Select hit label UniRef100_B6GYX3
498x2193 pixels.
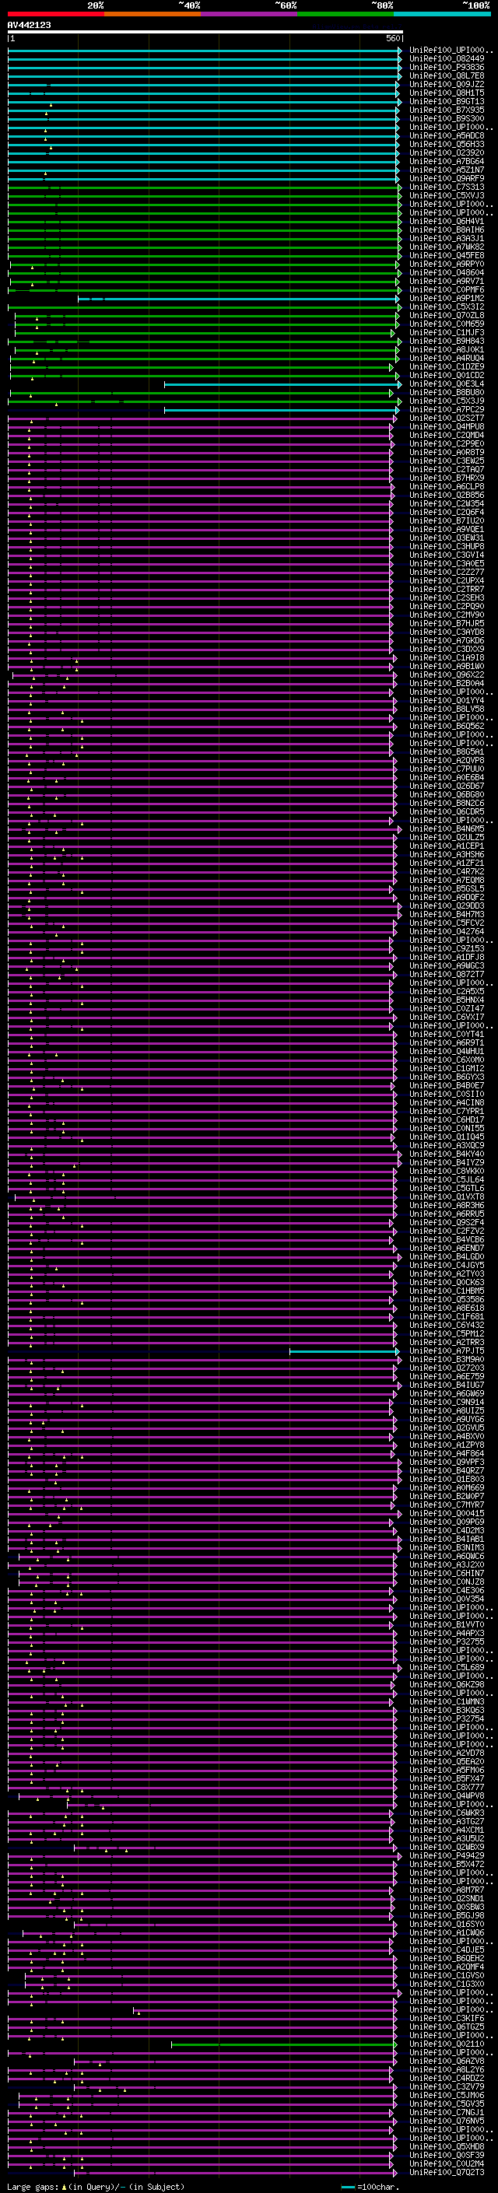[x=447, y=1077]
